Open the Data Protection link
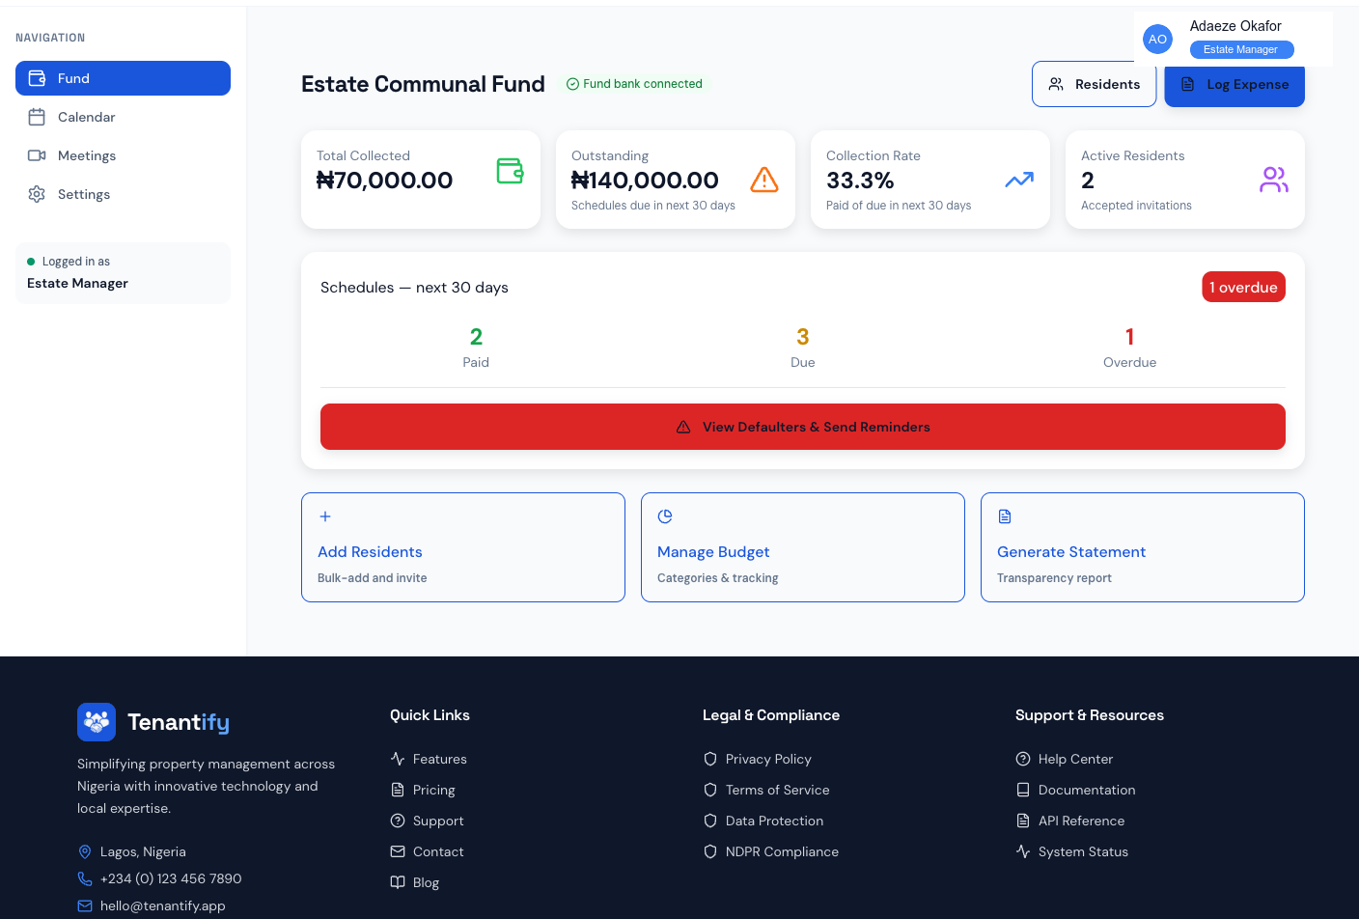Viewport: 1359px width, 919px height. tap(774, 821)
